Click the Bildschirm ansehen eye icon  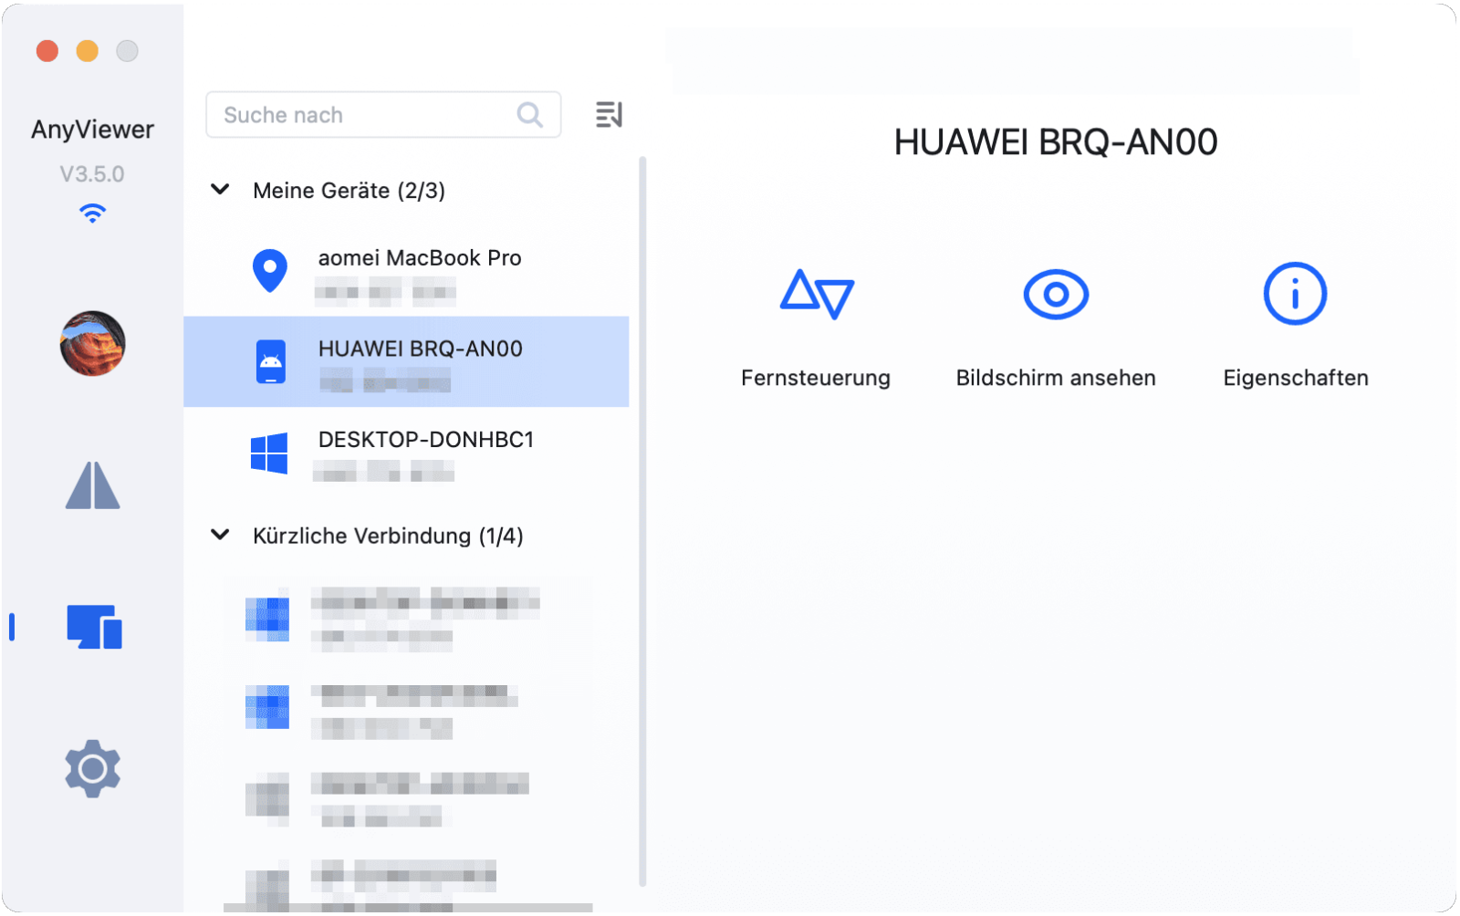tap(1056, 295)
